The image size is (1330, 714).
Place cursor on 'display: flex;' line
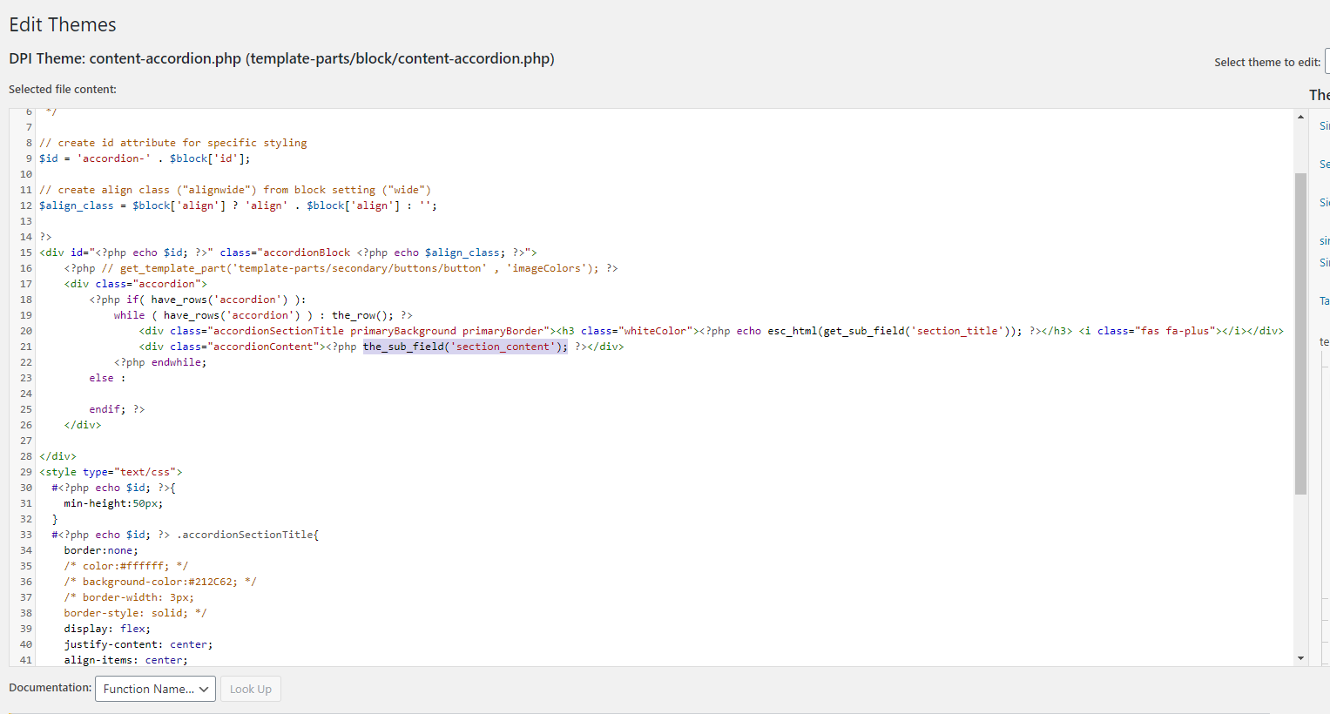pyautogui.click(x=107, y=629)
